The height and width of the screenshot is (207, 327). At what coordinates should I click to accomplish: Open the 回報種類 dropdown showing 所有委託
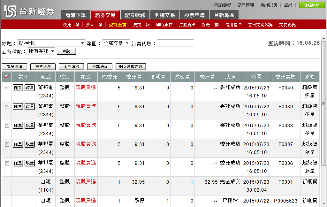click(x=42, y=51)
